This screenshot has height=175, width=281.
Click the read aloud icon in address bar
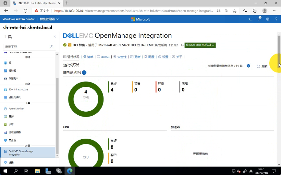(218, 11)
